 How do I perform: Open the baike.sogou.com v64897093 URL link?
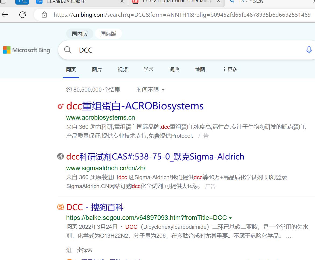146,218
